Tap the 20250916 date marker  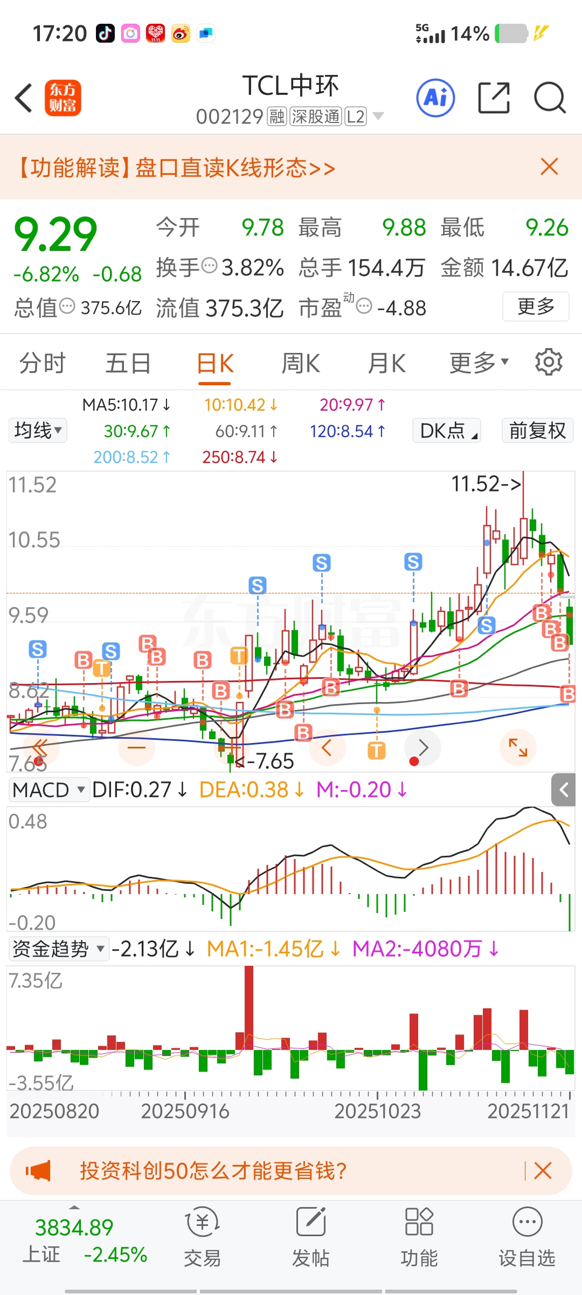tap(185, 1111)
